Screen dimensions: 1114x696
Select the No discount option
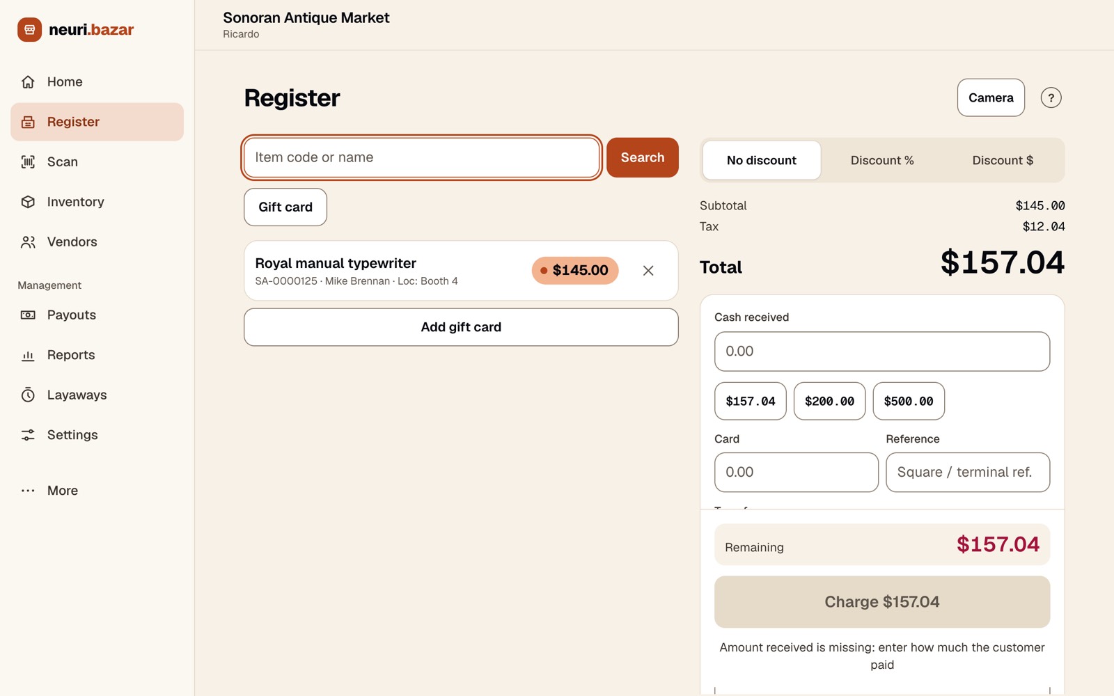762,160
